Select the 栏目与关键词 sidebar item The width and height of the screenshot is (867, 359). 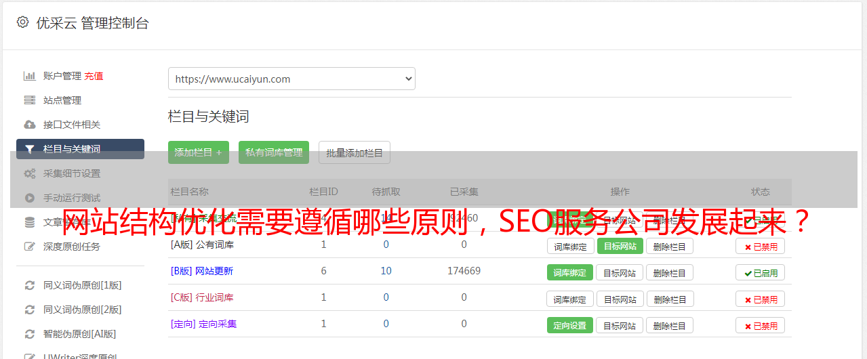point(80,149)
